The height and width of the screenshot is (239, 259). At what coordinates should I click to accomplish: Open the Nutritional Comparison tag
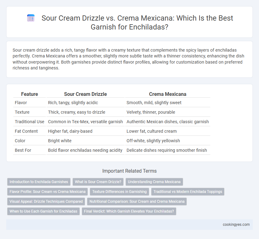click(137, 202)
